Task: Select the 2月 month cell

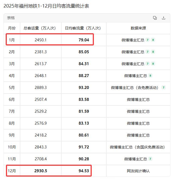Action: tap(12, 52)
